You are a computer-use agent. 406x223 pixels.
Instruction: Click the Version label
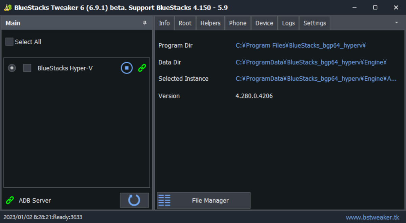[x=169, y=96]
